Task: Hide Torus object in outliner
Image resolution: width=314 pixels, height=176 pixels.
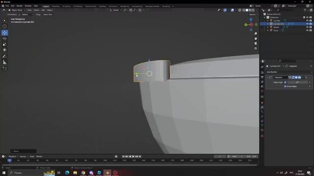Action: coord(308,30)
